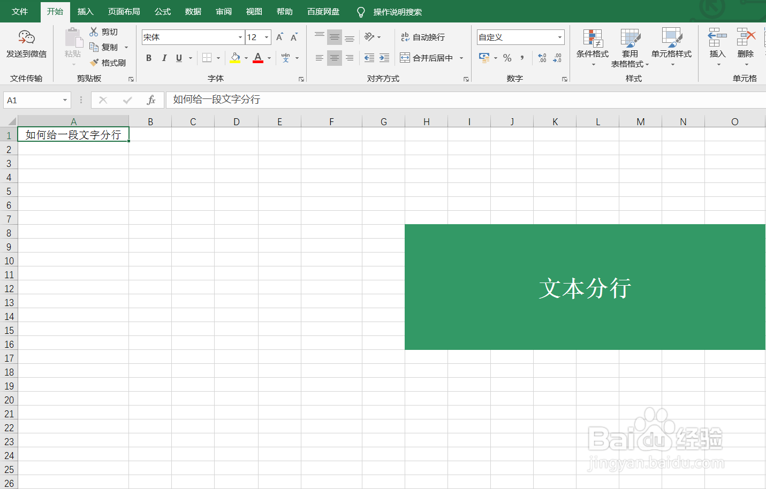Click in the formula bar text
The width and height of the screenshot is (766, 489).
pyautogui.click(x=216, y=100)
